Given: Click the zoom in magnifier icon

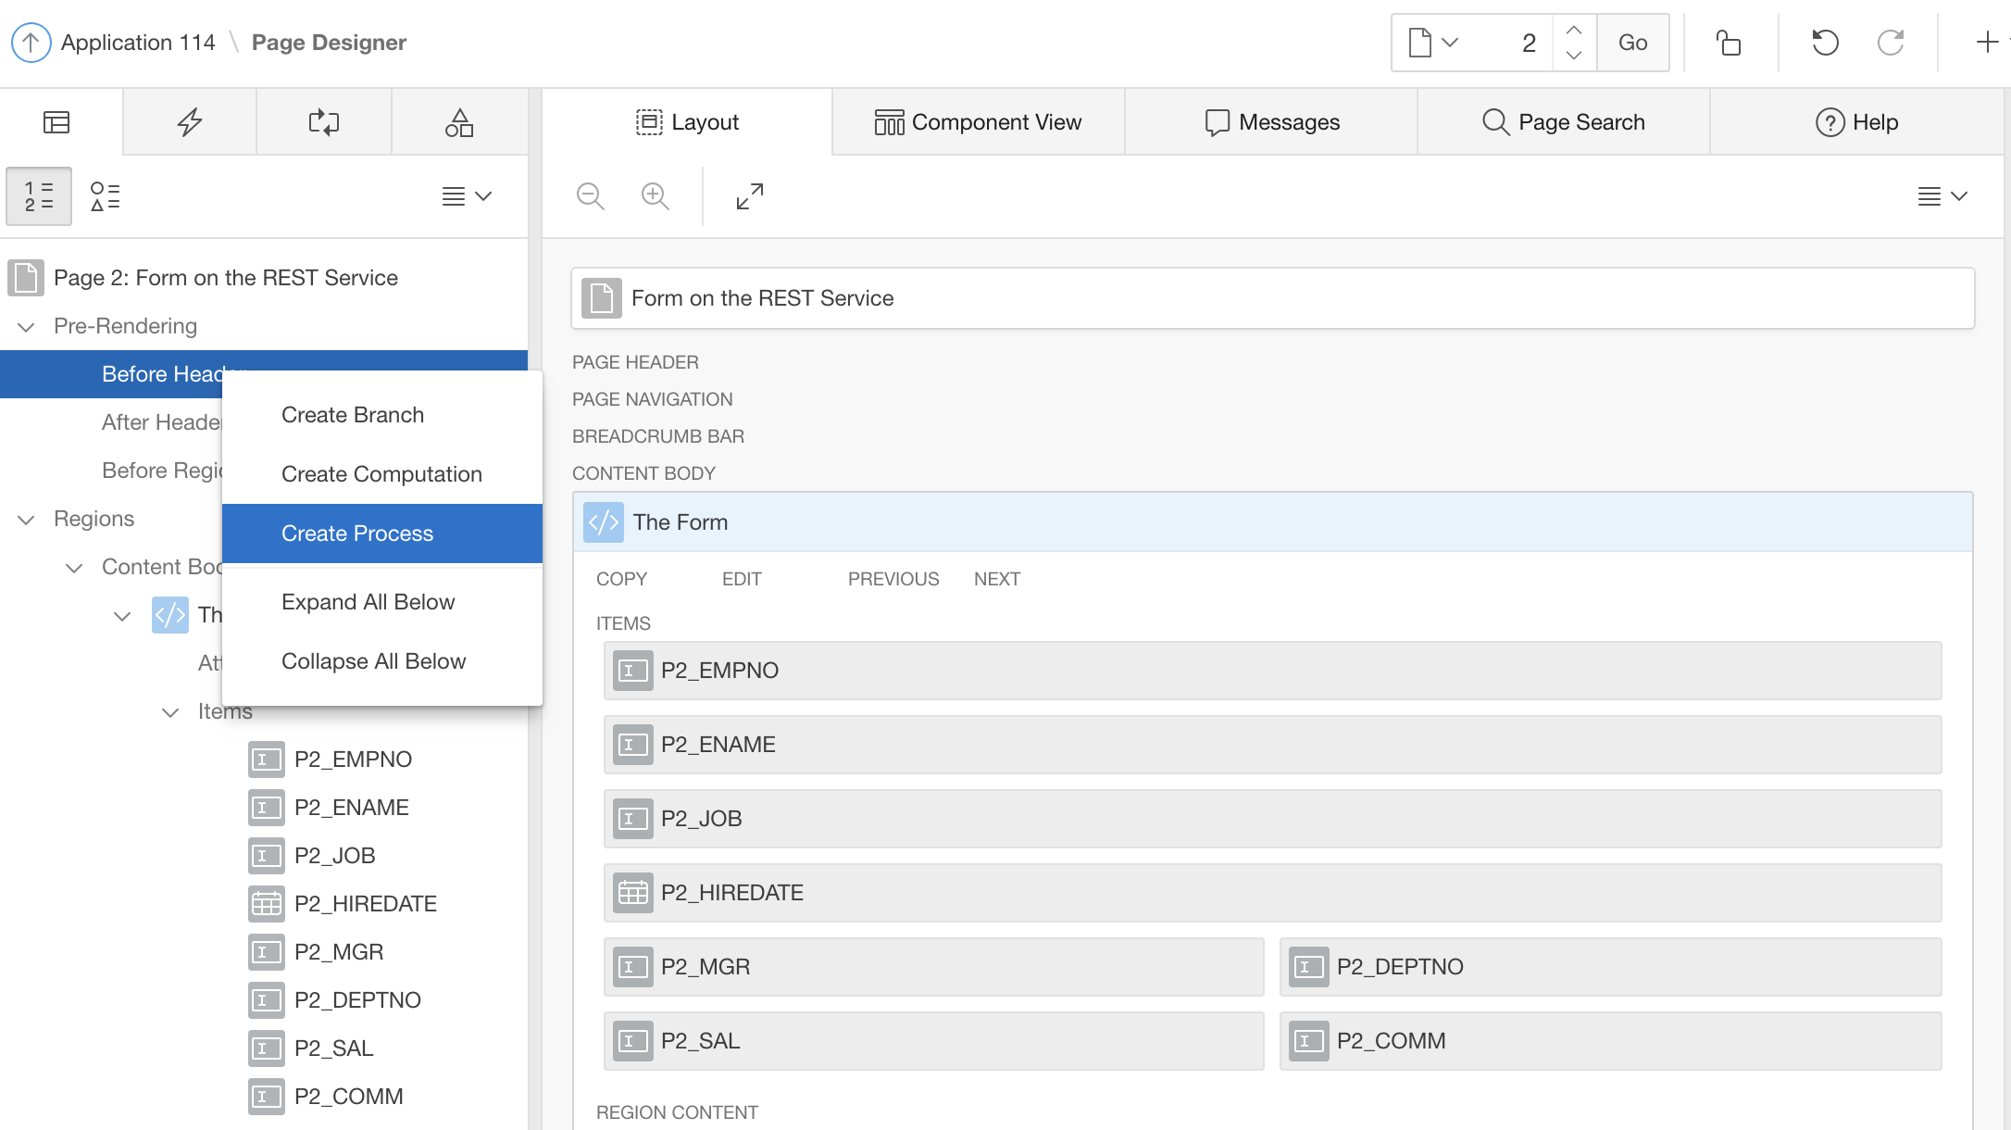Looking at the screenshot, I should pos(656,196).
